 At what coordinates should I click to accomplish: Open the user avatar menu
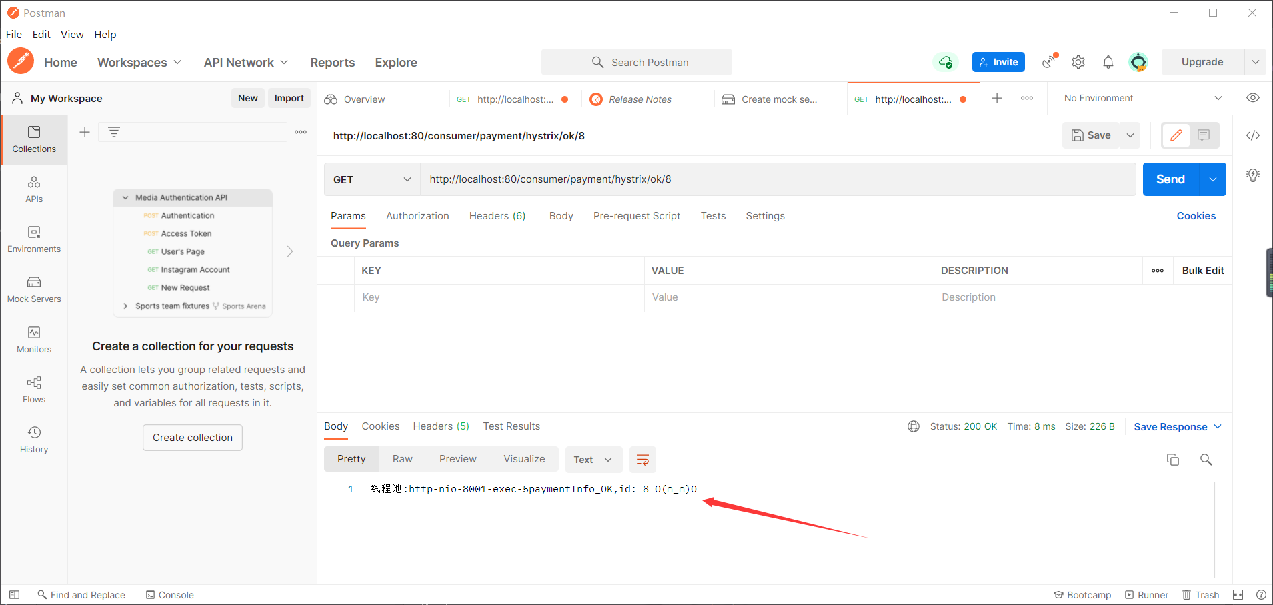(x=1138, y=62)
